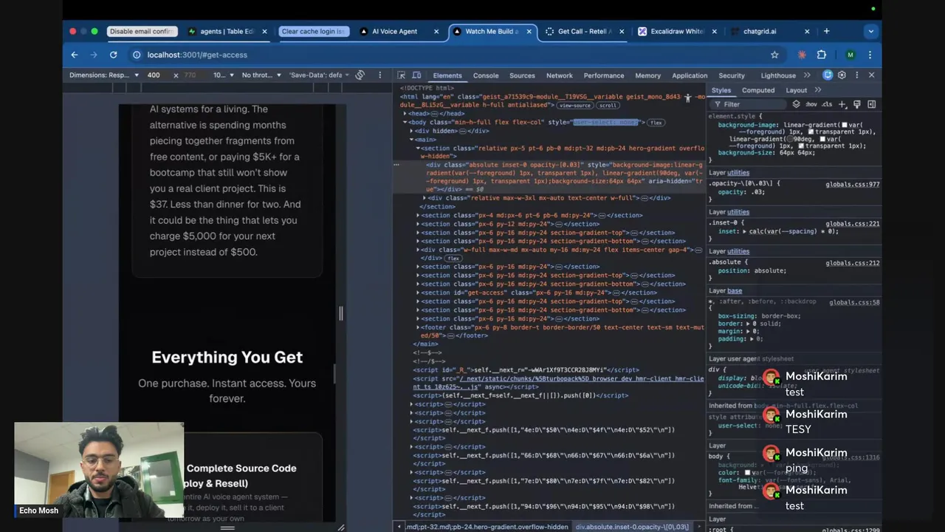The image size is (945, 532).
Task: Toggle CSS layers view icon
Action: pos(796,104)
